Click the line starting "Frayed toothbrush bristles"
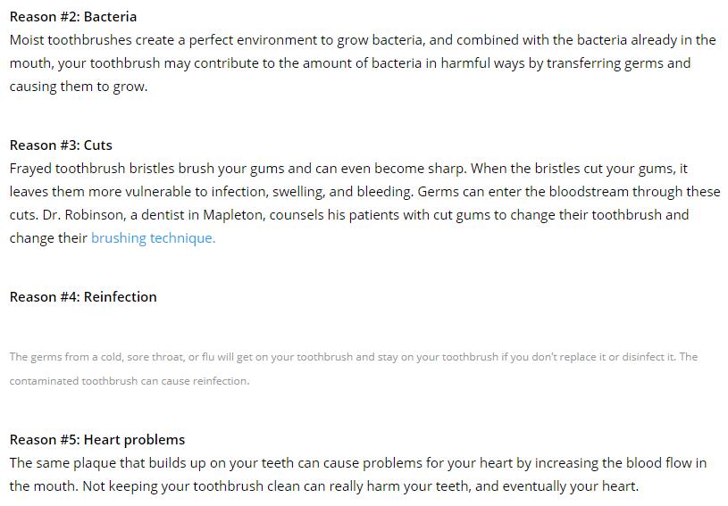 point(348,169)
